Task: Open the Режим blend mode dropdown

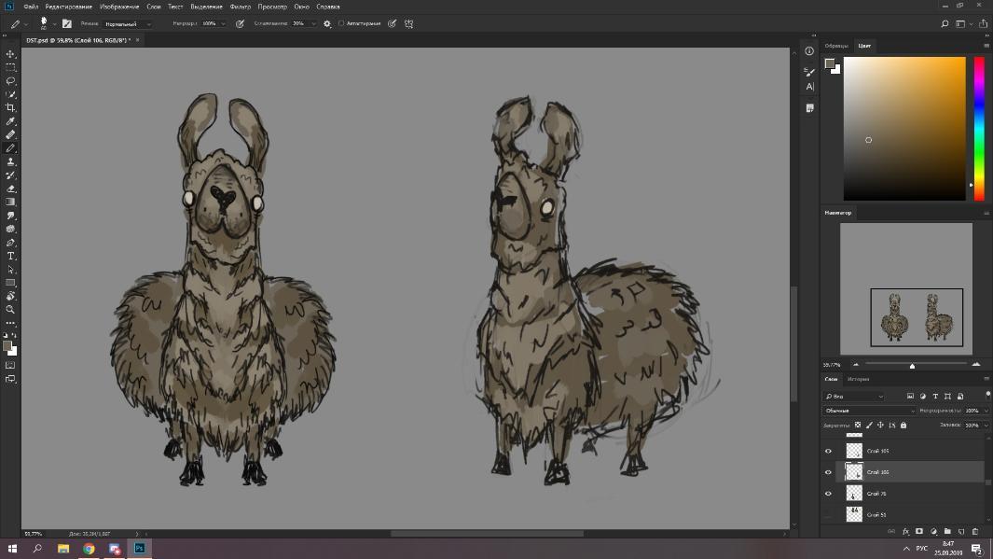Action: pyautogui.click(x=127, y=23)
